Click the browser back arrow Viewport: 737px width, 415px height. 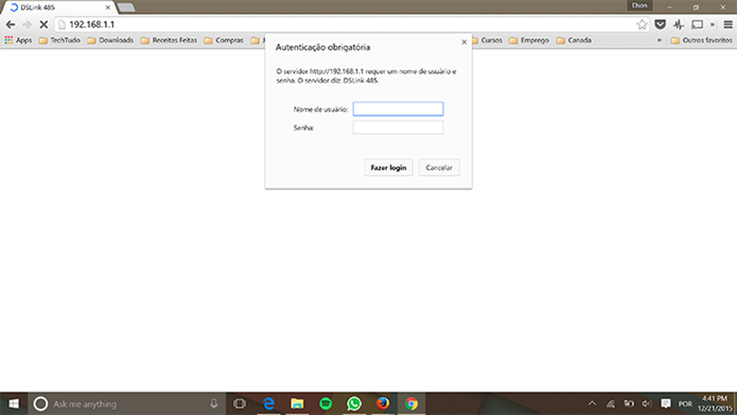(10, 25)
